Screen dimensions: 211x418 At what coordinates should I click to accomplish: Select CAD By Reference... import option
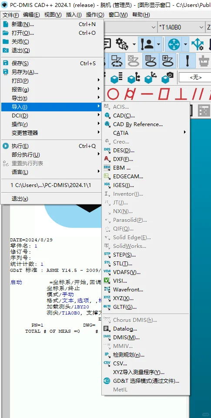point(146,124)
